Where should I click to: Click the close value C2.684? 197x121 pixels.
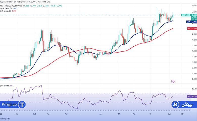[x=46, y=6]
